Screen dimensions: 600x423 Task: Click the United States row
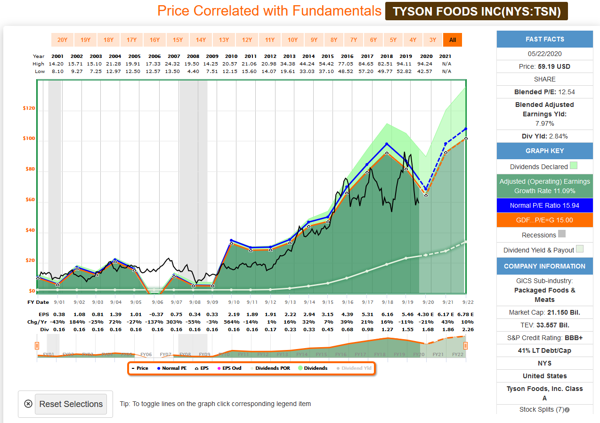545,376
